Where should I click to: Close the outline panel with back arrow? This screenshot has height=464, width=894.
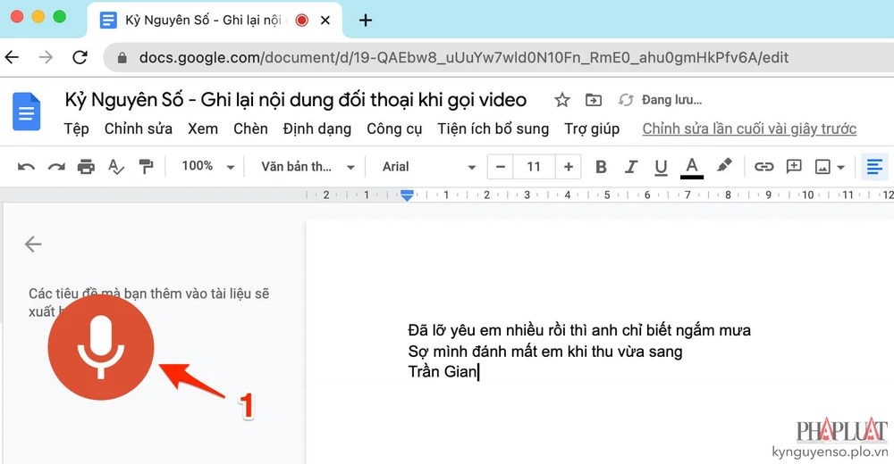[x=33, y=244]
